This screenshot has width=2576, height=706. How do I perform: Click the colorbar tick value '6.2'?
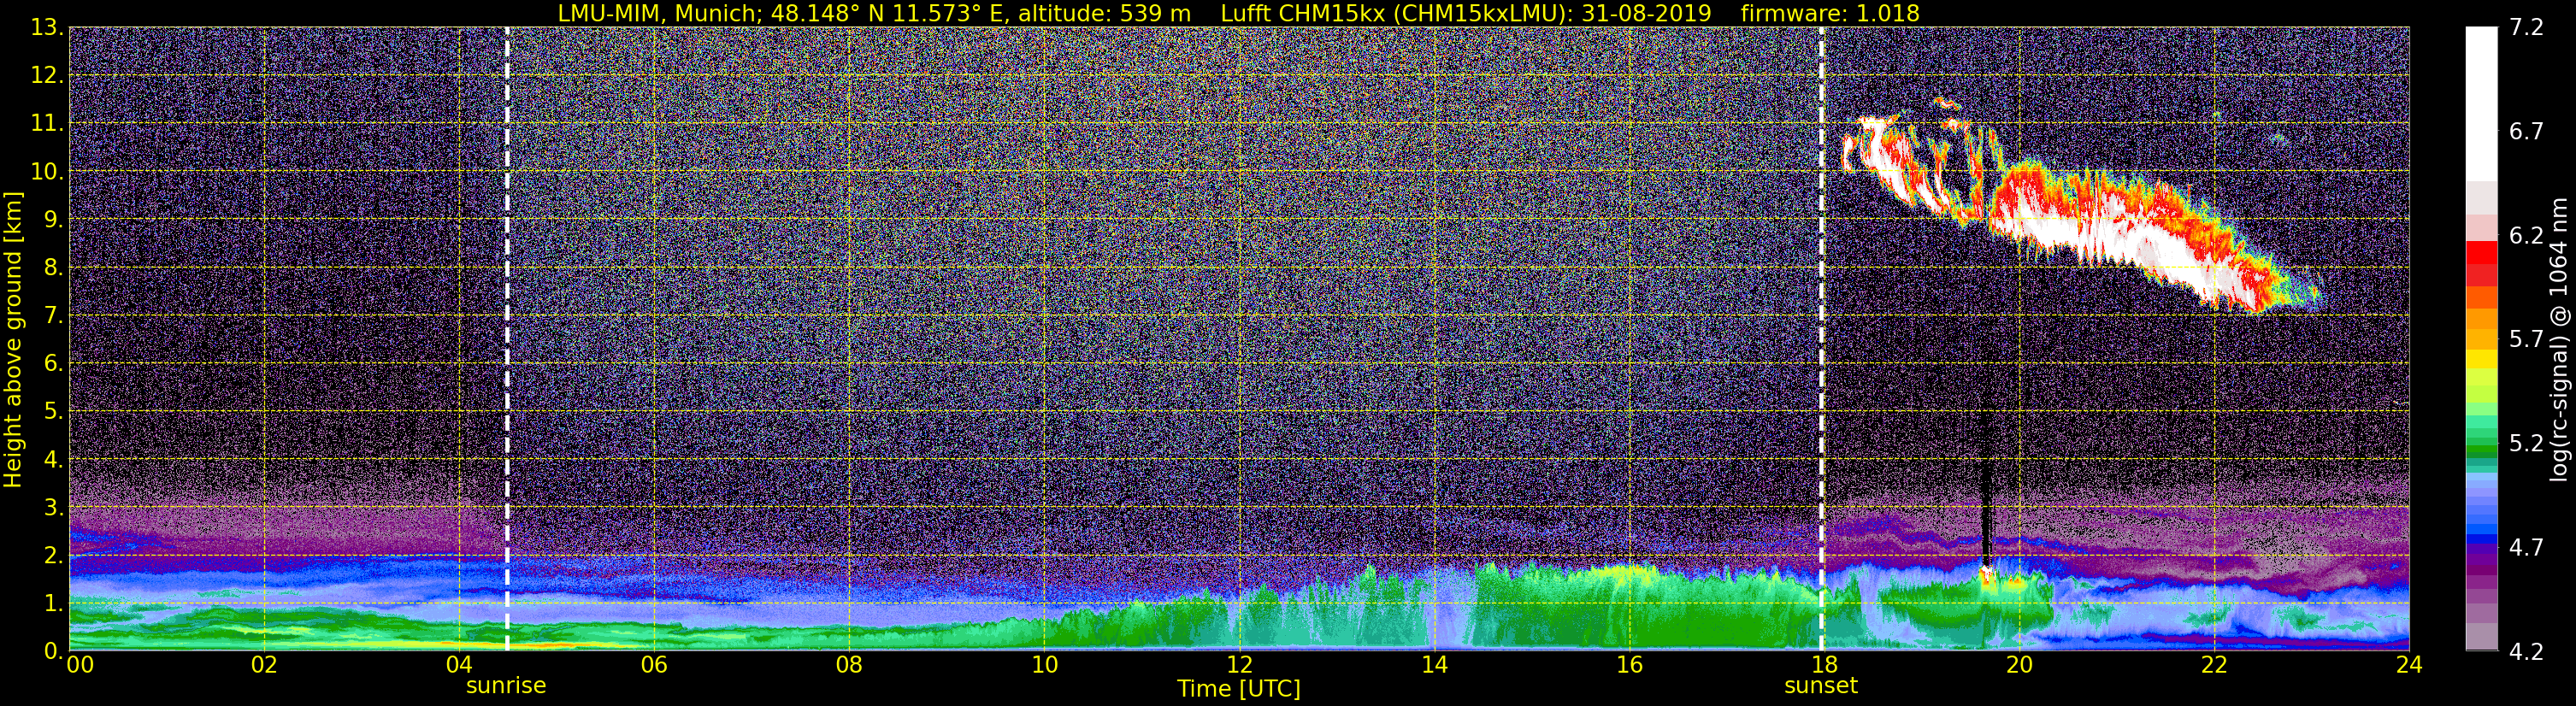2526,236
